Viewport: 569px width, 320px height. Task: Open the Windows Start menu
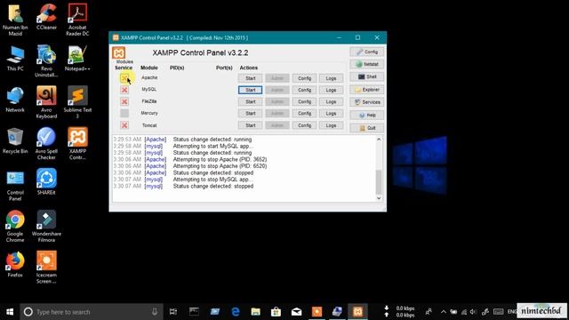tap(10, 312)
